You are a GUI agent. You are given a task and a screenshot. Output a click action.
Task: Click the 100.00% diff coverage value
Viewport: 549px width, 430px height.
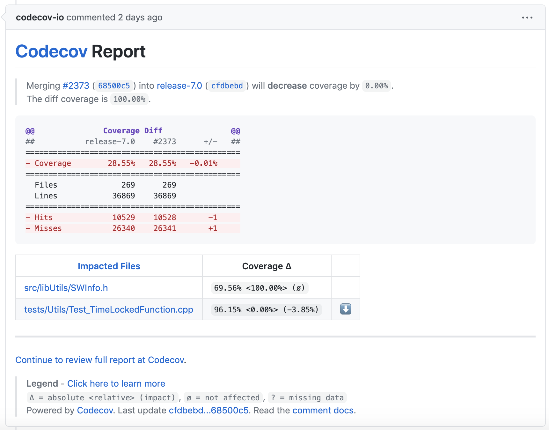[x=129, y=99]
